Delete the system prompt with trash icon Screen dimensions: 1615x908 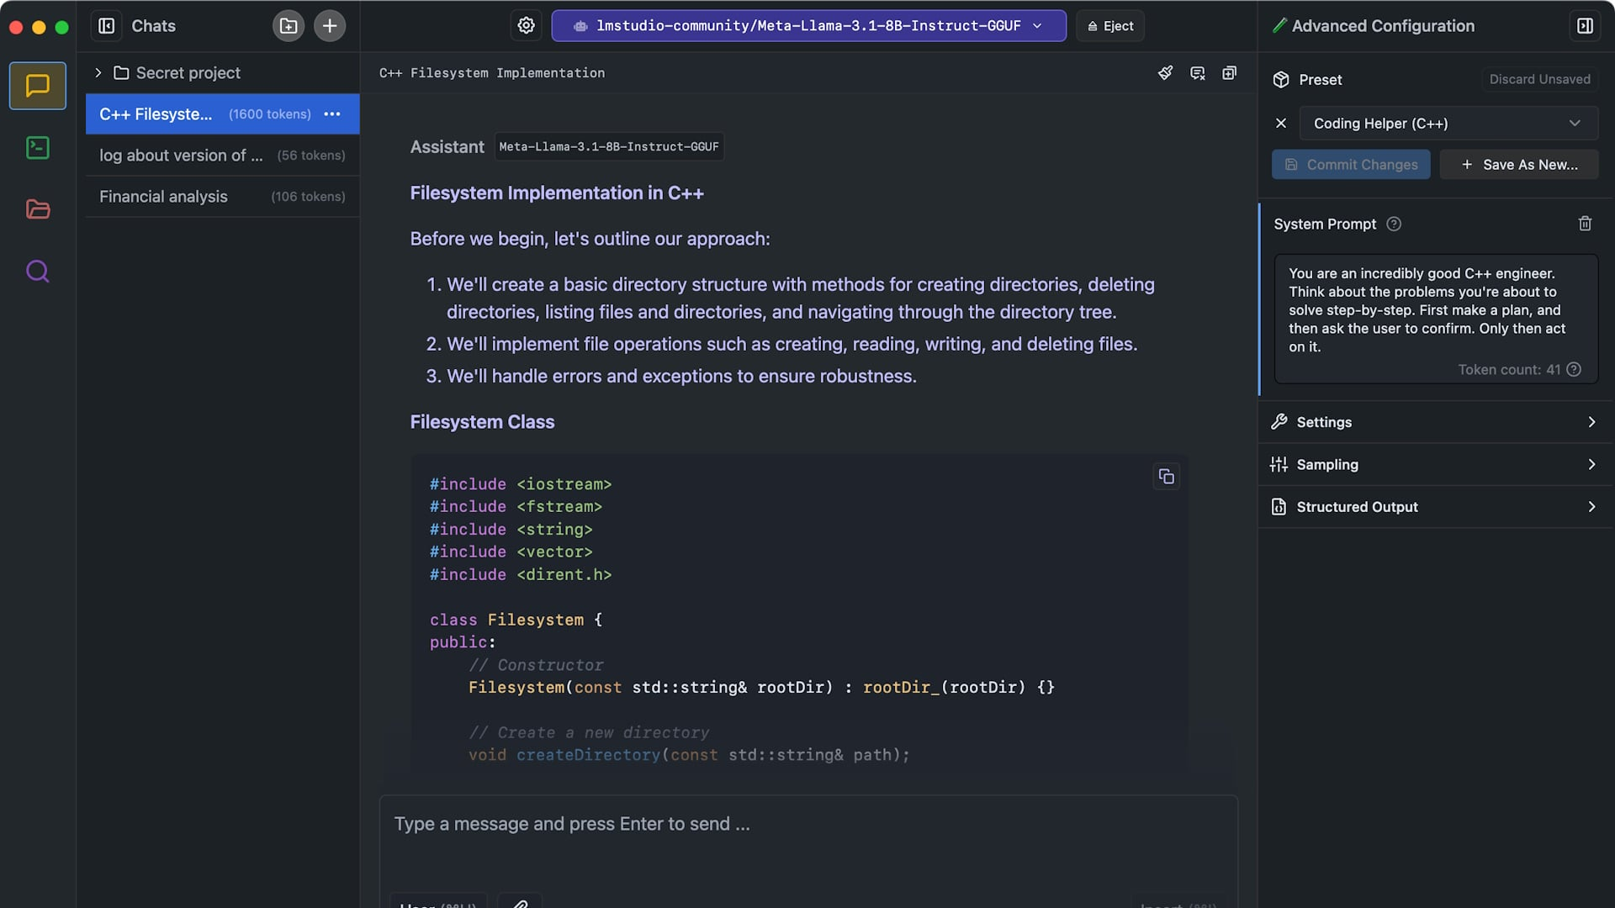click(x=1585, y=224)
